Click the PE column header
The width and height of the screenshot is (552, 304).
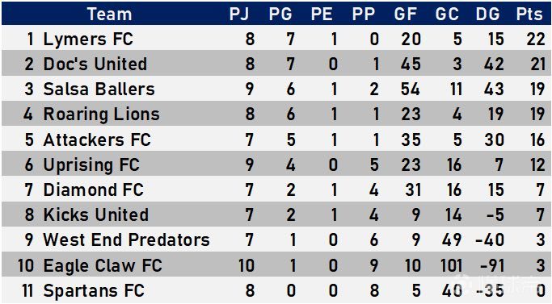click(x=322, y=15)
